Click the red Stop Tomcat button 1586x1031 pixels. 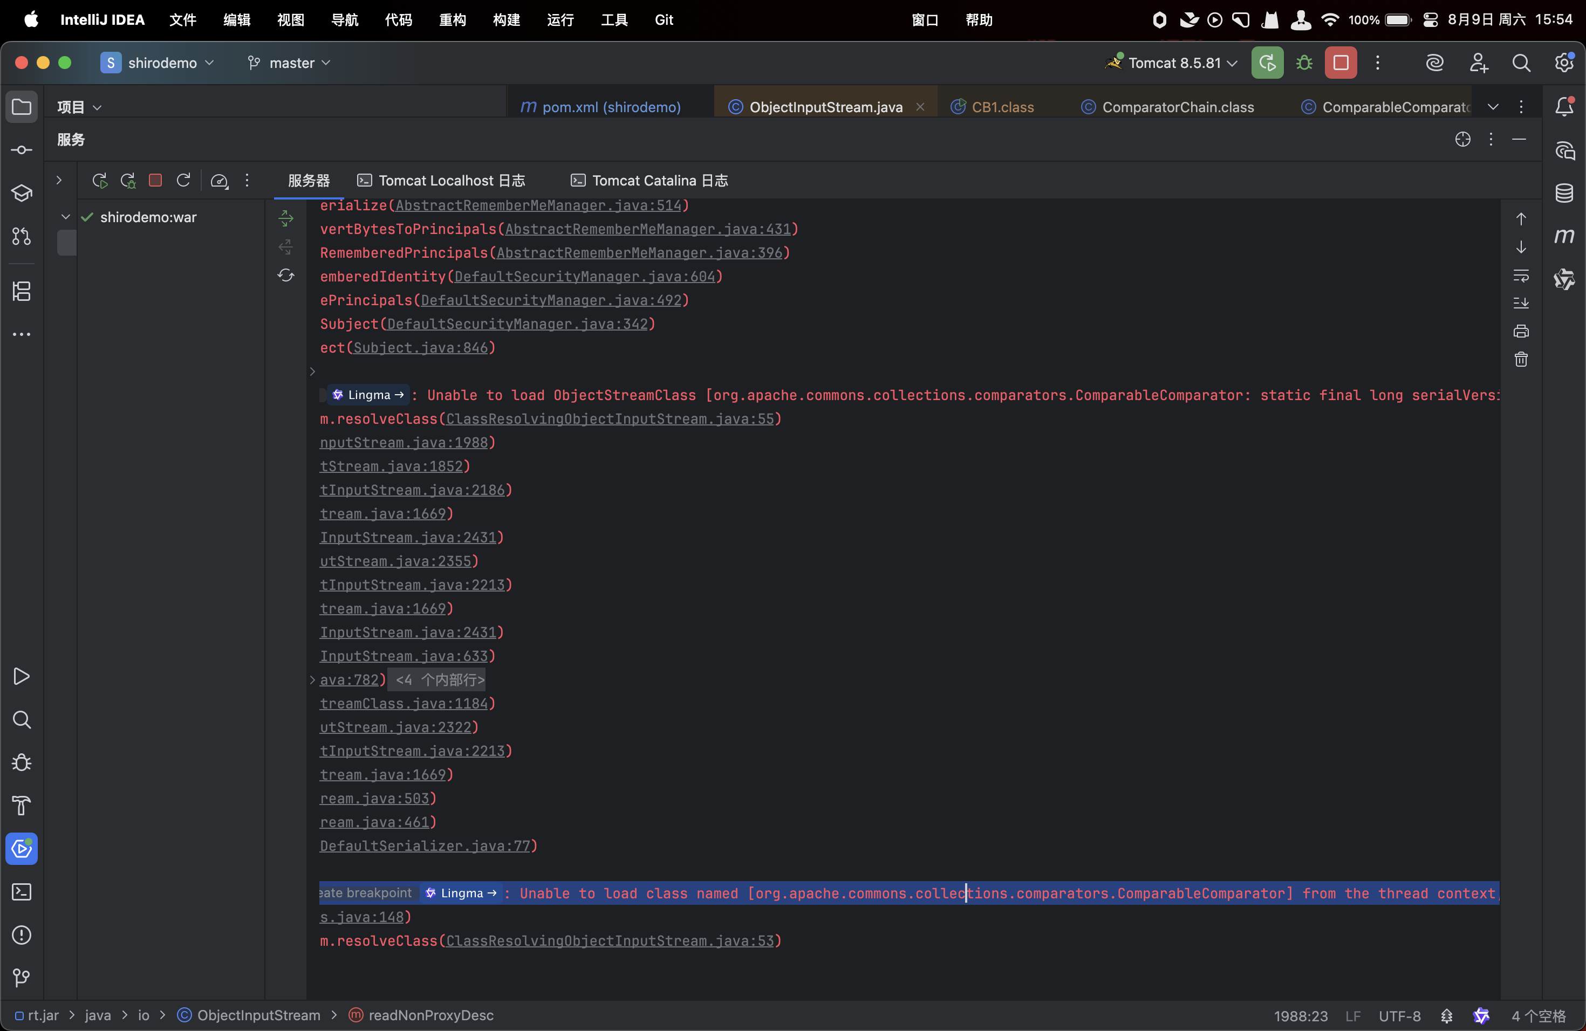click(x=1340, y=63)
